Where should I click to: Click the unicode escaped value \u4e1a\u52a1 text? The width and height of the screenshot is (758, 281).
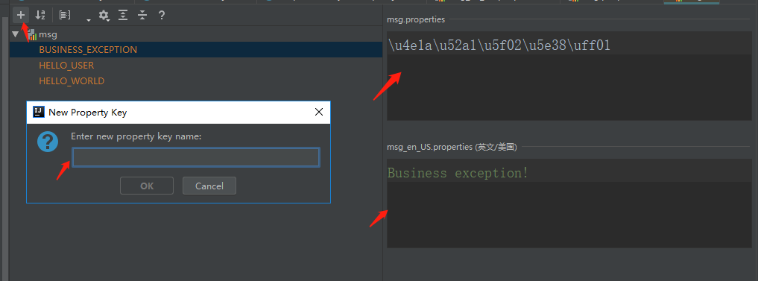click(499, 45)
